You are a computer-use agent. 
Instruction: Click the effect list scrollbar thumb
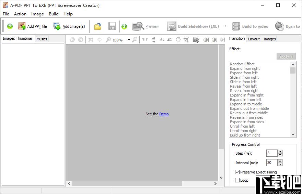click(x=293, y=70)
